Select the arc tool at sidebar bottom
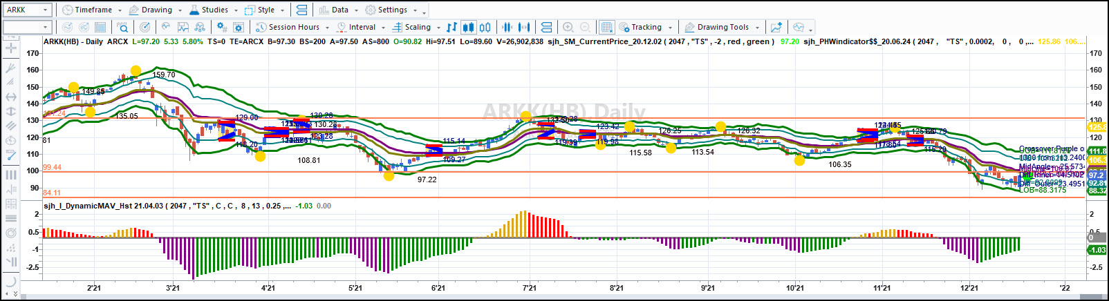The image size is (1109, 301). [10, 280]
